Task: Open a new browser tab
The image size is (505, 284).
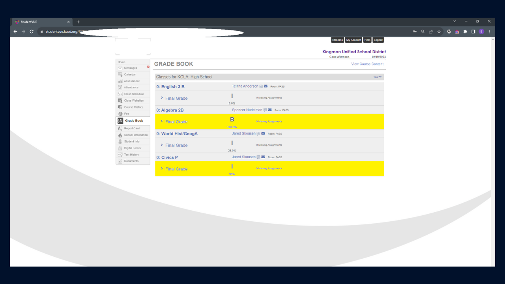Action: [x=78, y=22]
